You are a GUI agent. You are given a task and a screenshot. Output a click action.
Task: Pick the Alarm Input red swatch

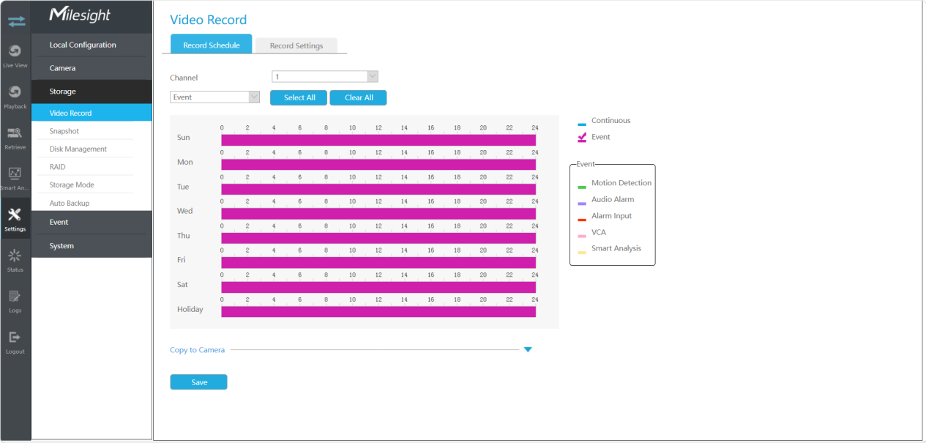tap(582, 220)
